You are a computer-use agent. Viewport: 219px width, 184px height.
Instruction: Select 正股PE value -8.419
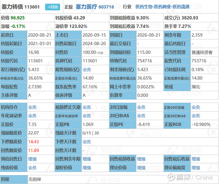click(143, 124)
